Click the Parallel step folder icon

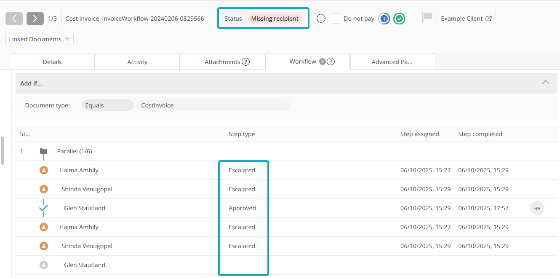43,151
